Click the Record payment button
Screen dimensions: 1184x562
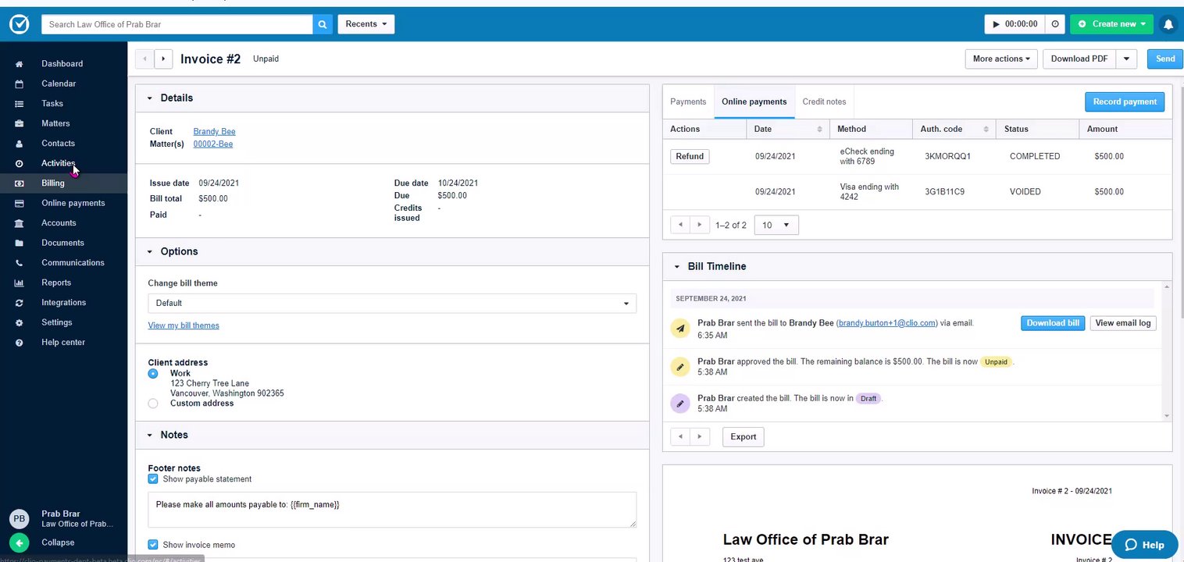click(1125, 101)
